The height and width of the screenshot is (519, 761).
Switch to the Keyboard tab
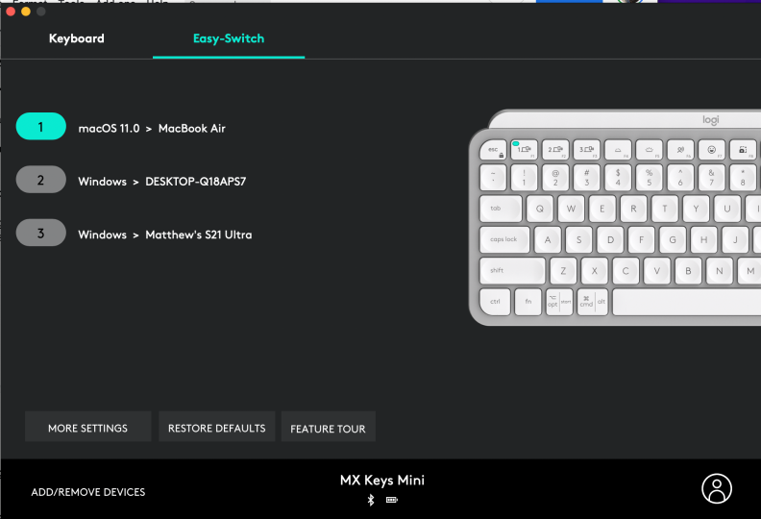76,38
